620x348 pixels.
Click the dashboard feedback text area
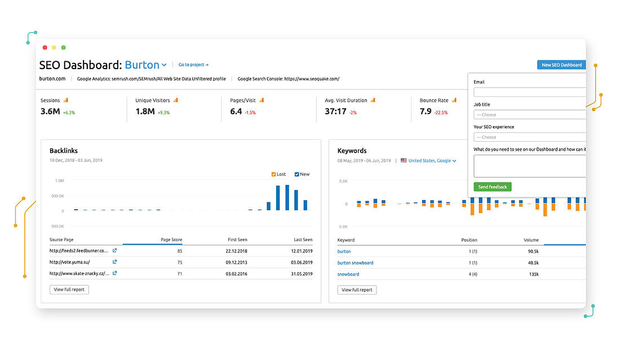pyautogui.click(x=530, y=166)
